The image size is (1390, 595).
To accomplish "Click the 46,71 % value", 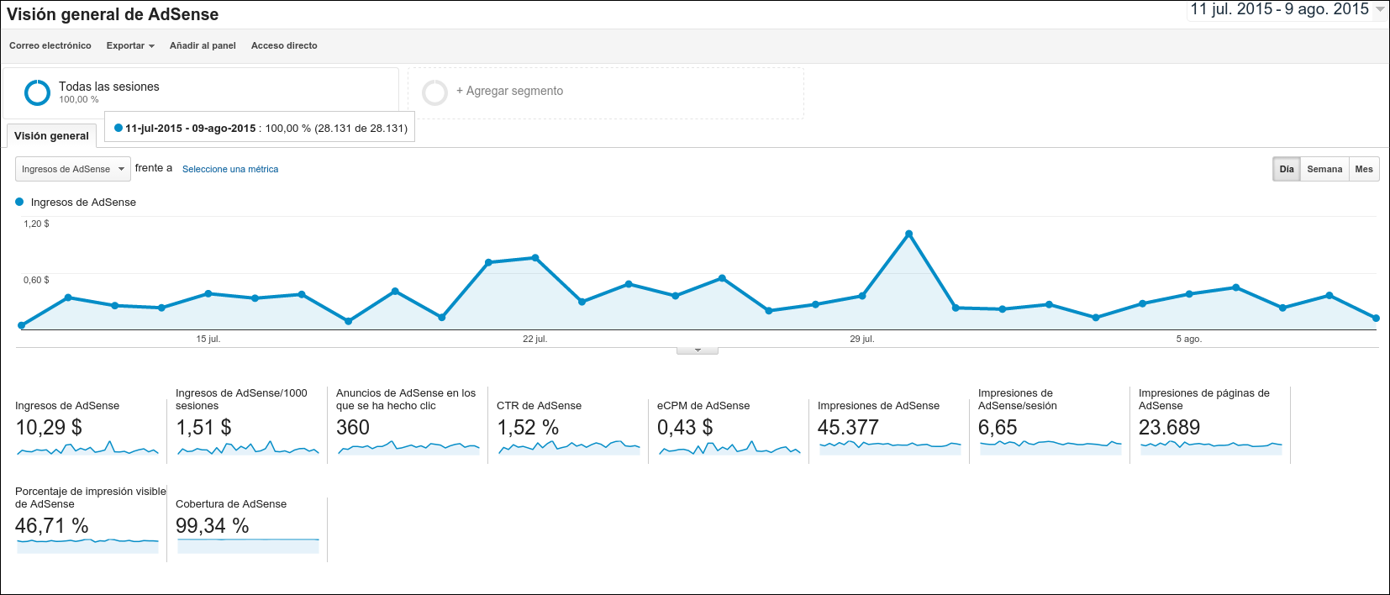I will [51, 526].
